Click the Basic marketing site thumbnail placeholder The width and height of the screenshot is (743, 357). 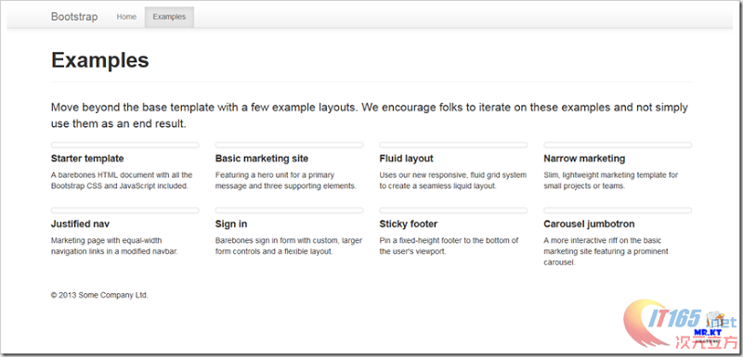tap(289, 145)
